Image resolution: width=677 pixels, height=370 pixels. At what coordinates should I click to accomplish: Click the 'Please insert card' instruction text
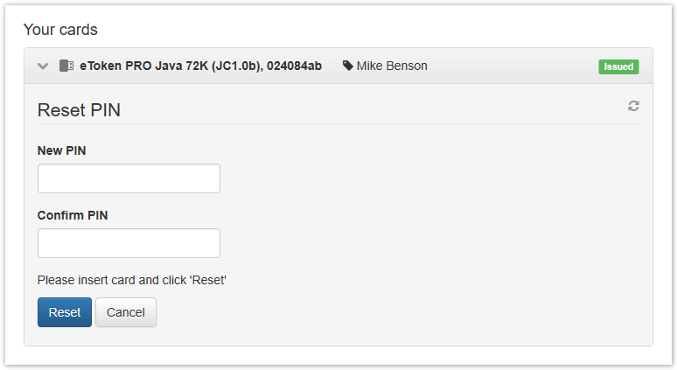pyautogui.click(x=132, y=280)
